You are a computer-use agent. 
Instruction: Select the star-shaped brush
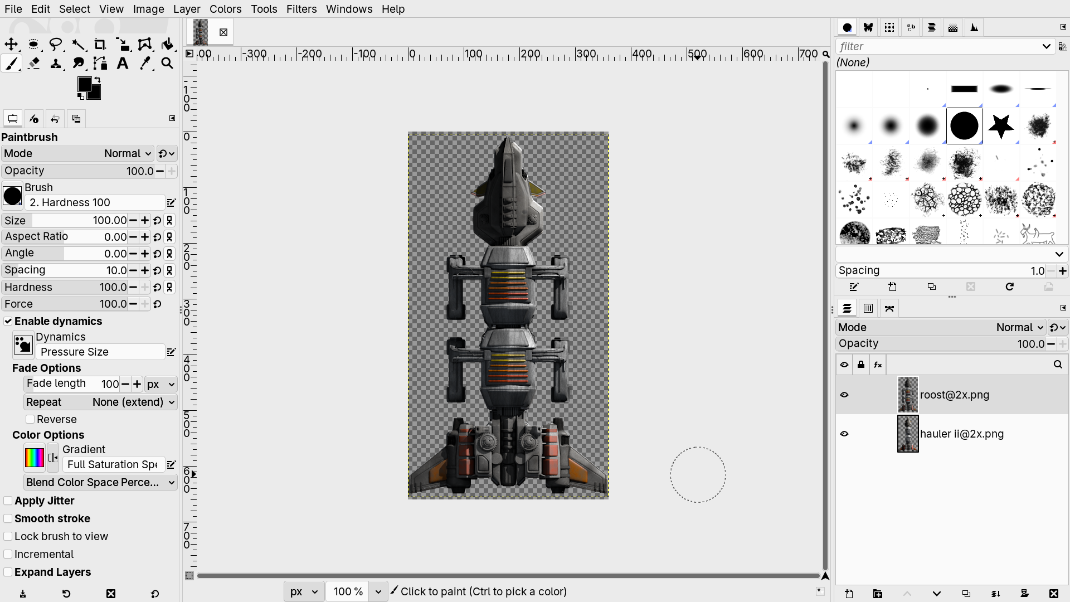coord(1001,126)
